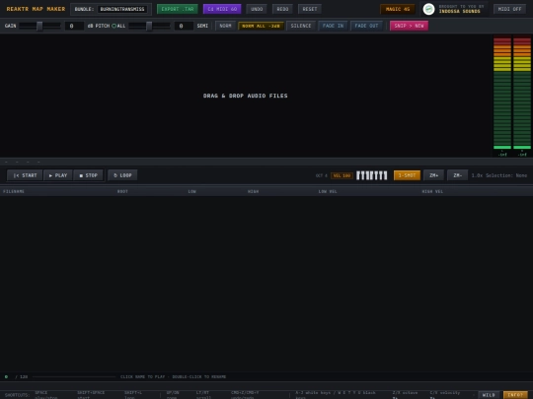This screenshot has height=399, width=533.
Task: Click the Indossa Sounds round logo
Action: click(x=428, y=9)
